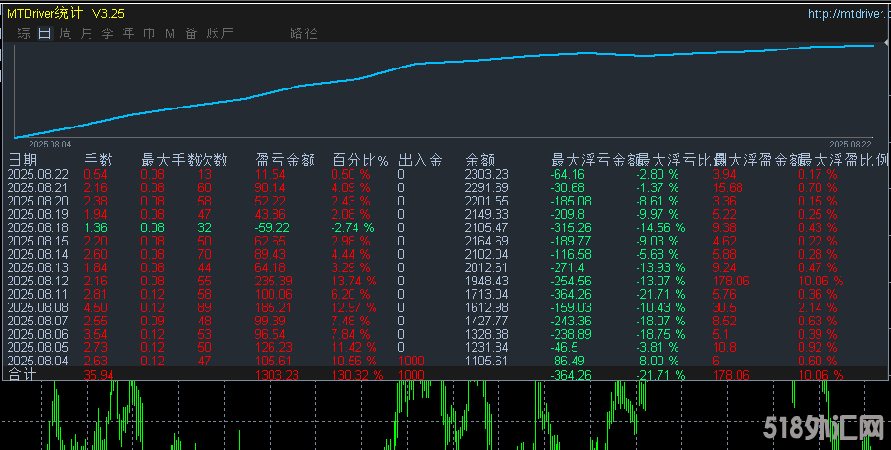Viewport: 891px width, 450px height.
Task: Select the 2025.08.22 row date
Action: pyautogui.click(x=38, y=174)
